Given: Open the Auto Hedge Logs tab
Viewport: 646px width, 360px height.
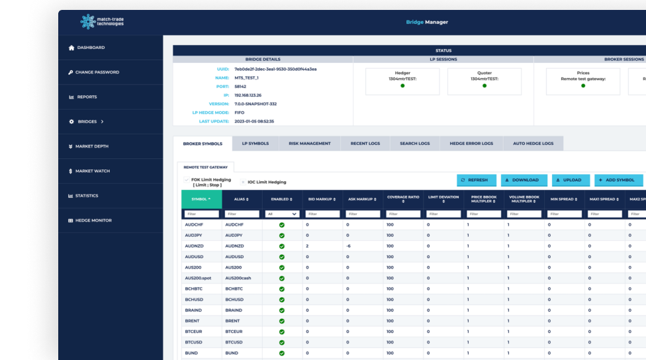Looking at the screenshot, I should click(x=533, y=144).
